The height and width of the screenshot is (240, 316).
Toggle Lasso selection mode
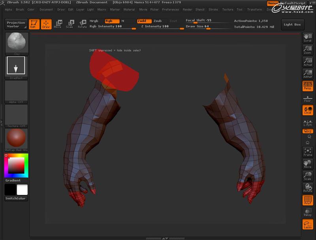coord(308,224)
